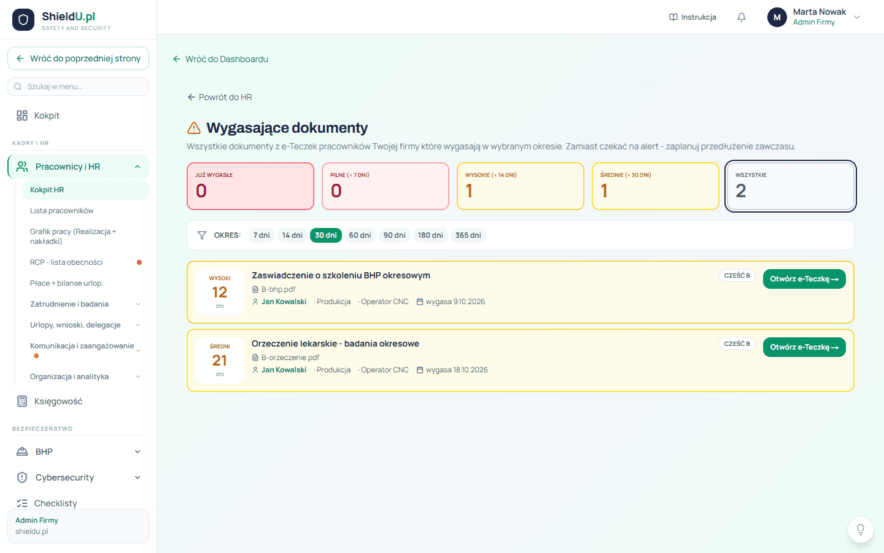884x553 pixels.
Task: Open e-Teczkę for BHP training certificate
Action: click(804, 279)
